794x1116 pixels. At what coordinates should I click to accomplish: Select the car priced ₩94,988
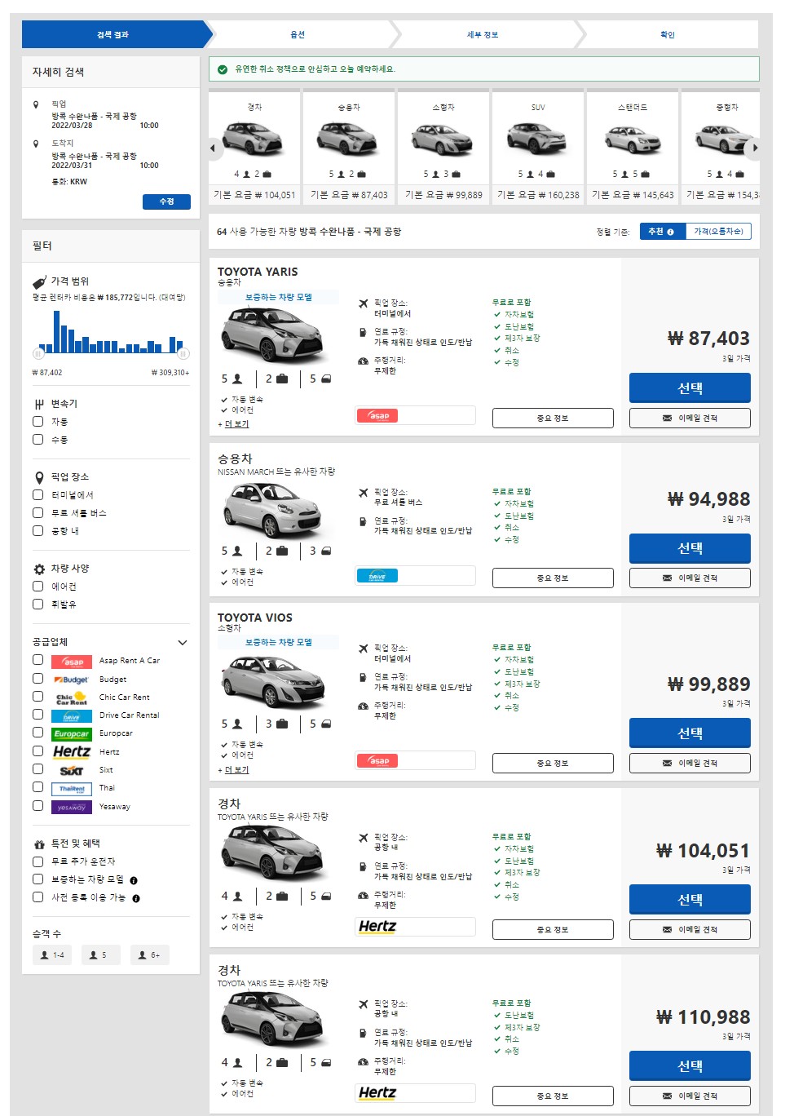690,548
